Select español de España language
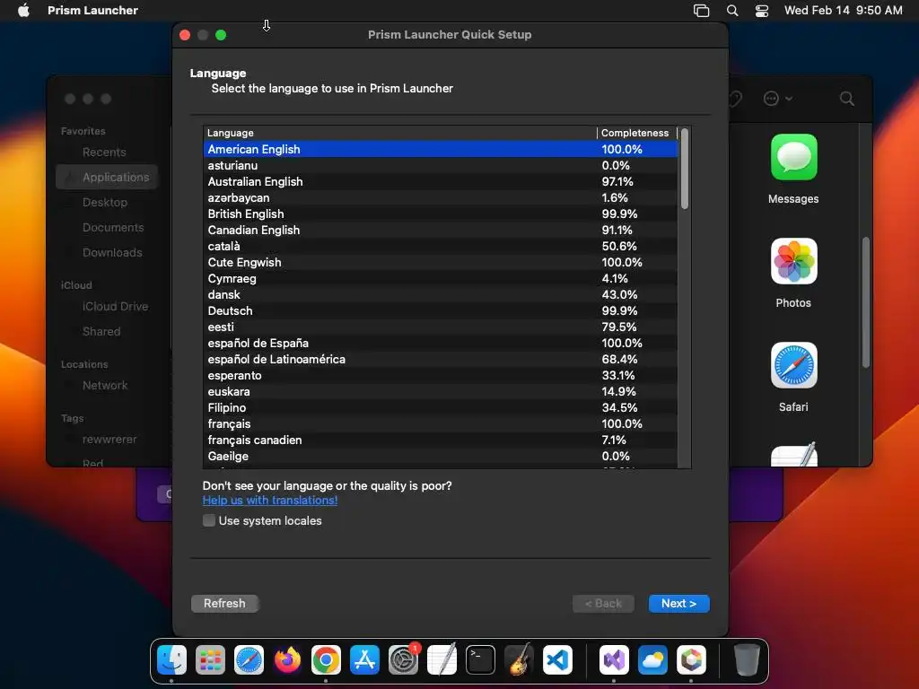 [x=441, y=343]
